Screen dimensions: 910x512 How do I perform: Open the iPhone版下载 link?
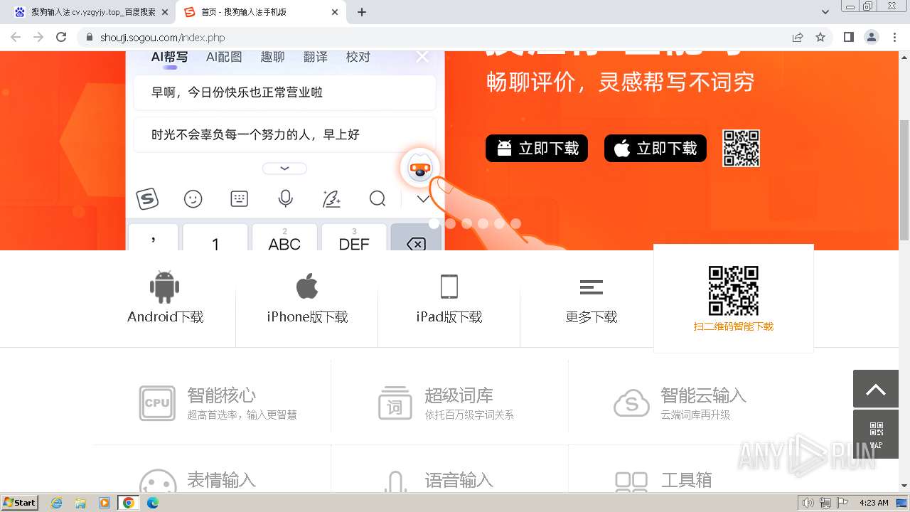coord(307,316)
